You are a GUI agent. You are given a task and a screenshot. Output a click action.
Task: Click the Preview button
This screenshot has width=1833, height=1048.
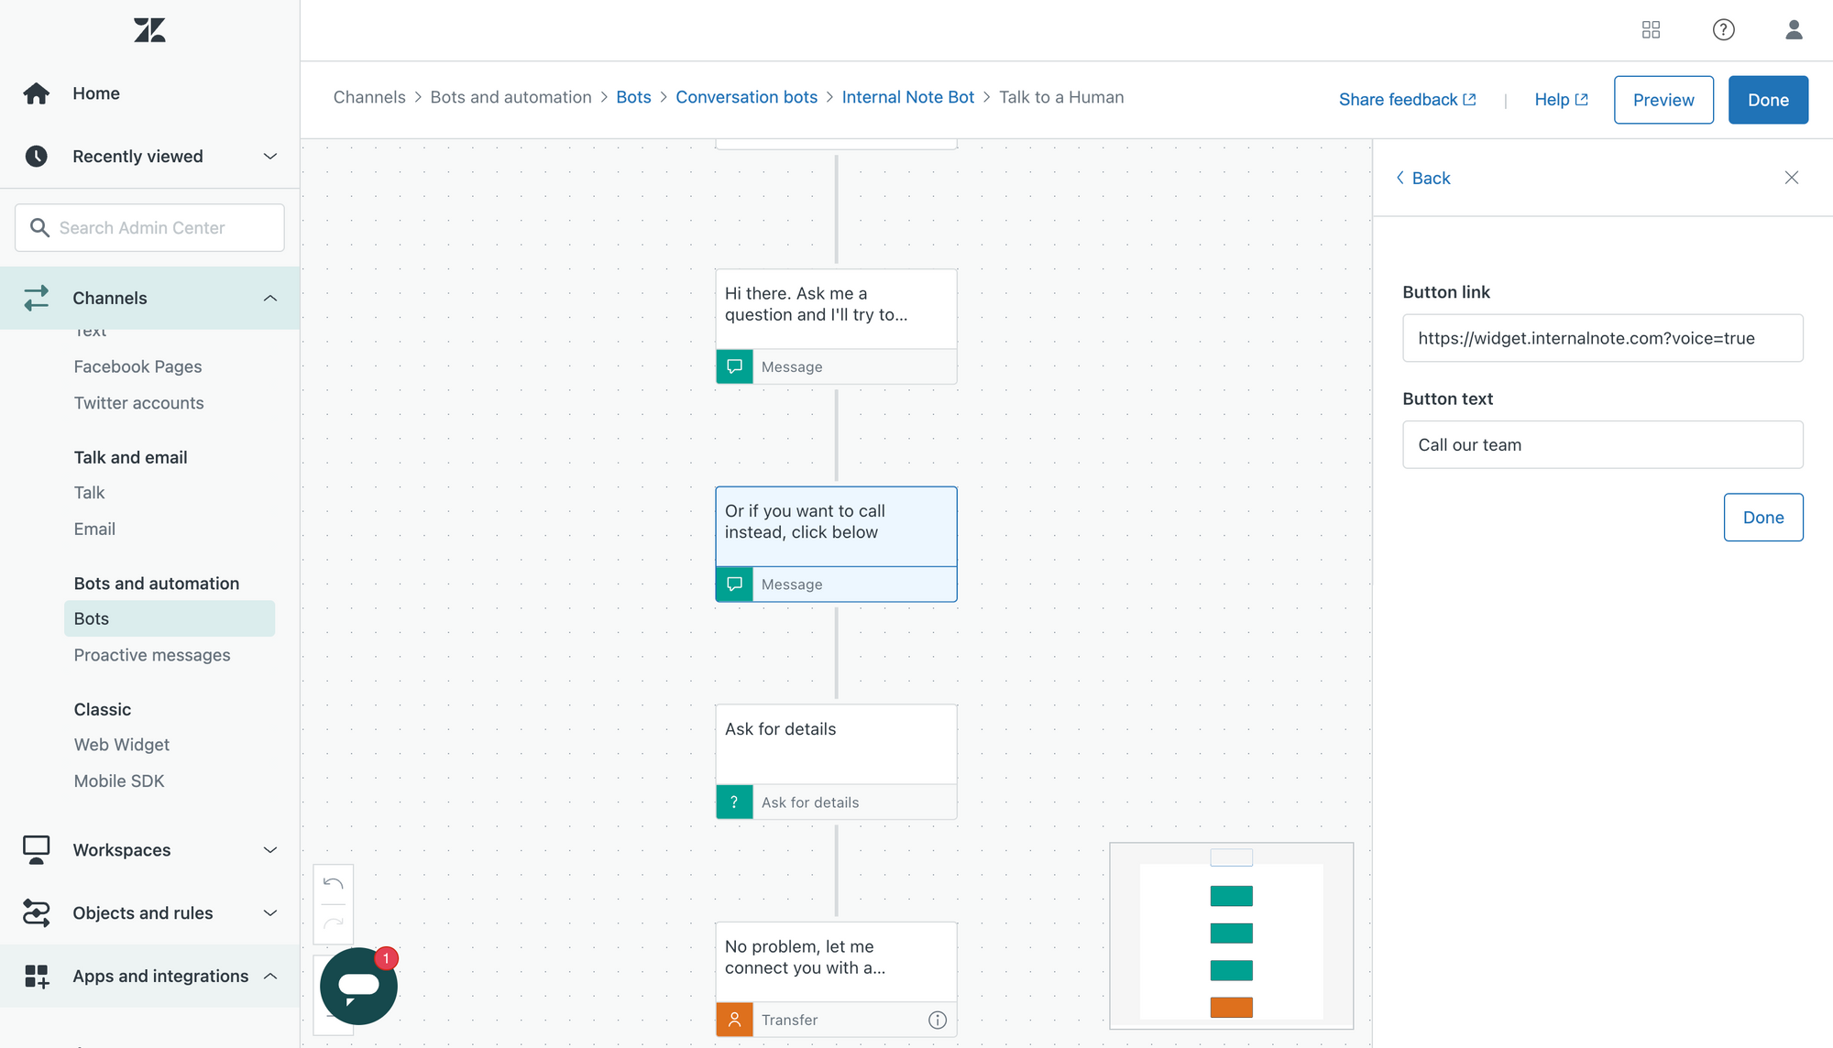pos(1663,100)
